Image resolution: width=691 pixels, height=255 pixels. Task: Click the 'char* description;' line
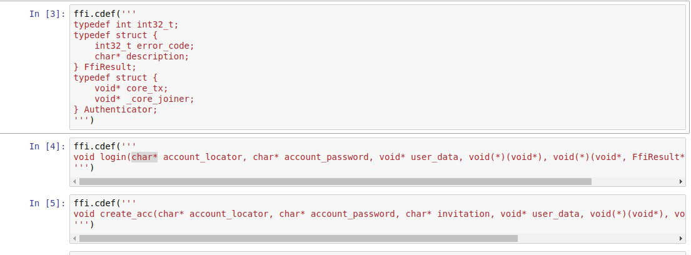141,56
